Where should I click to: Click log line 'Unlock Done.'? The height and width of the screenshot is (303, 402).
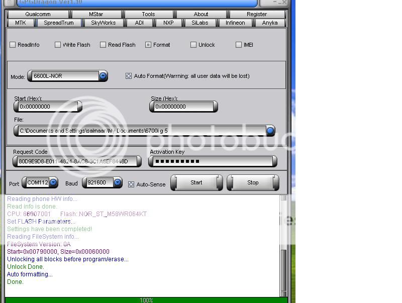pos(26,267)
